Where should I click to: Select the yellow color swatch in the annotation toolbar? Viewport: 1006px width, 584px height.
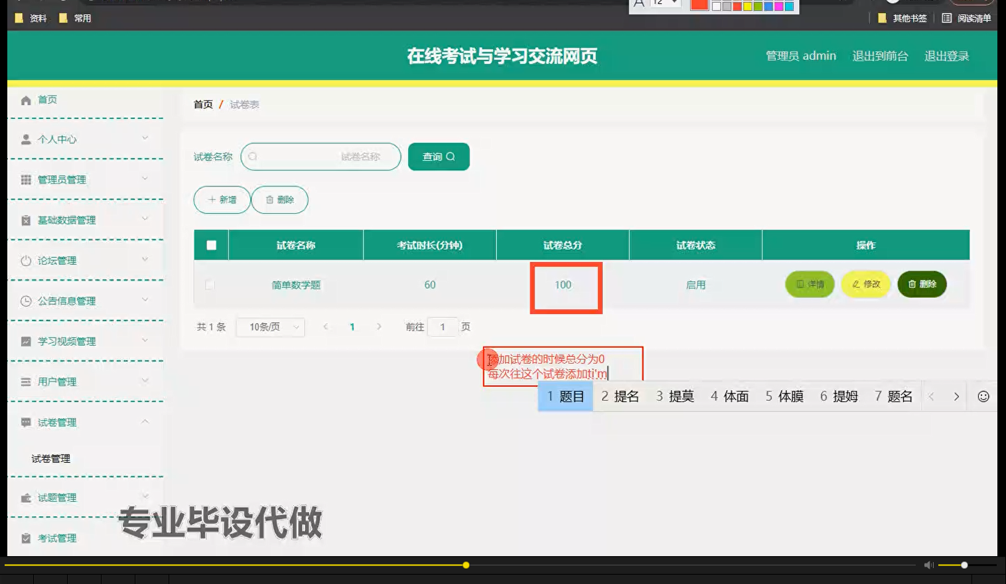click(x=747, y=6)
